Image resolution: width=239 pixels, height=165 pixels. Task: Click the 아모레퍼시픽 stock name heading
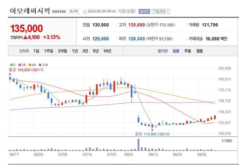click(x=30, y=11)
